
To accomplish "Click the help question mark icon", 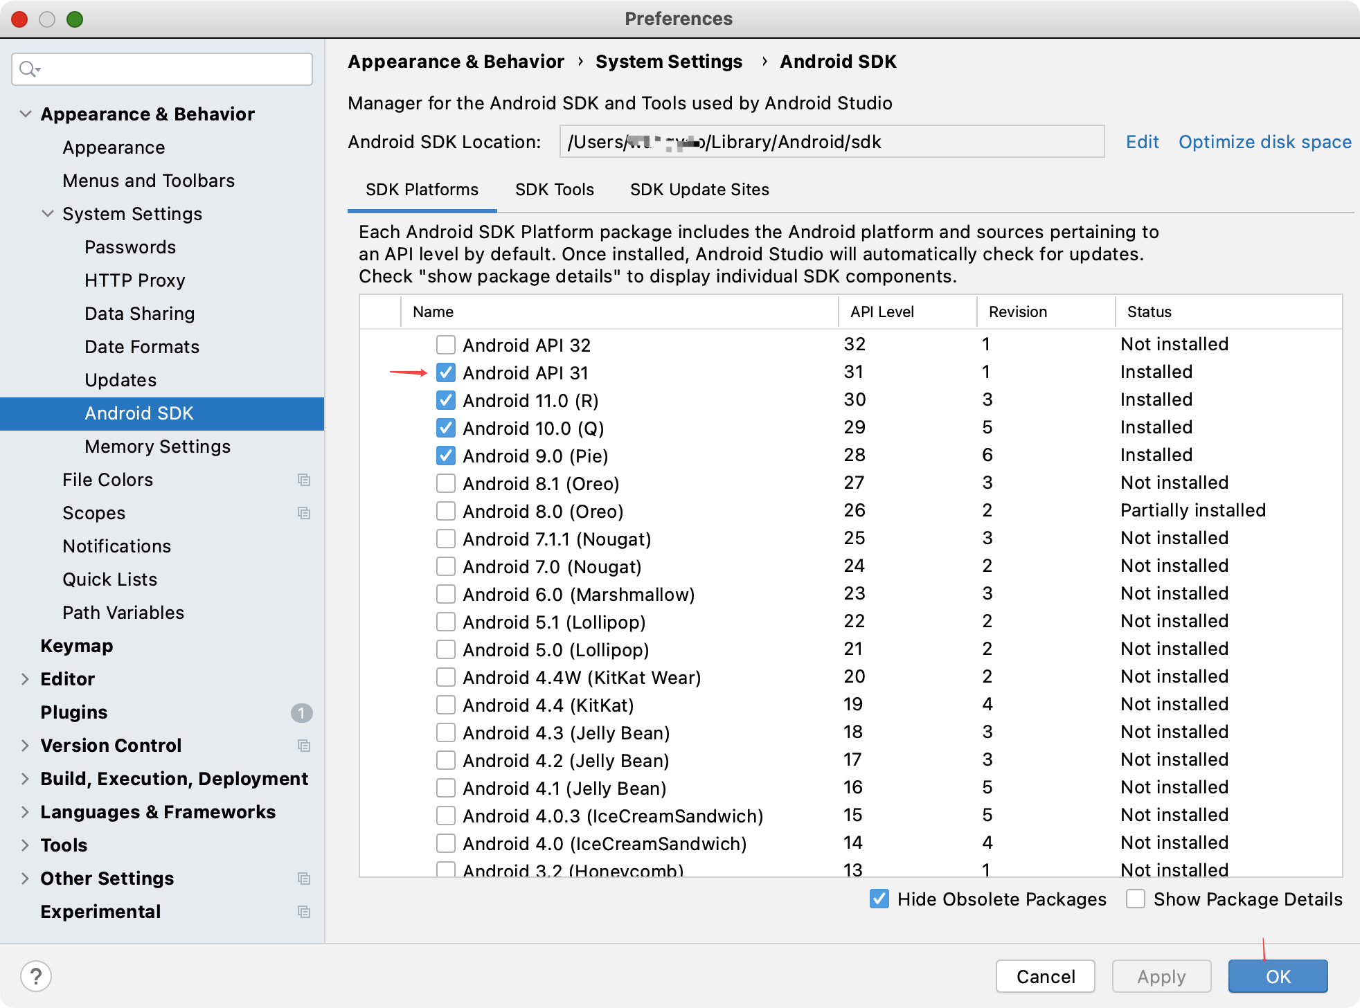I will pyautogui.click(x=36, y=976).
